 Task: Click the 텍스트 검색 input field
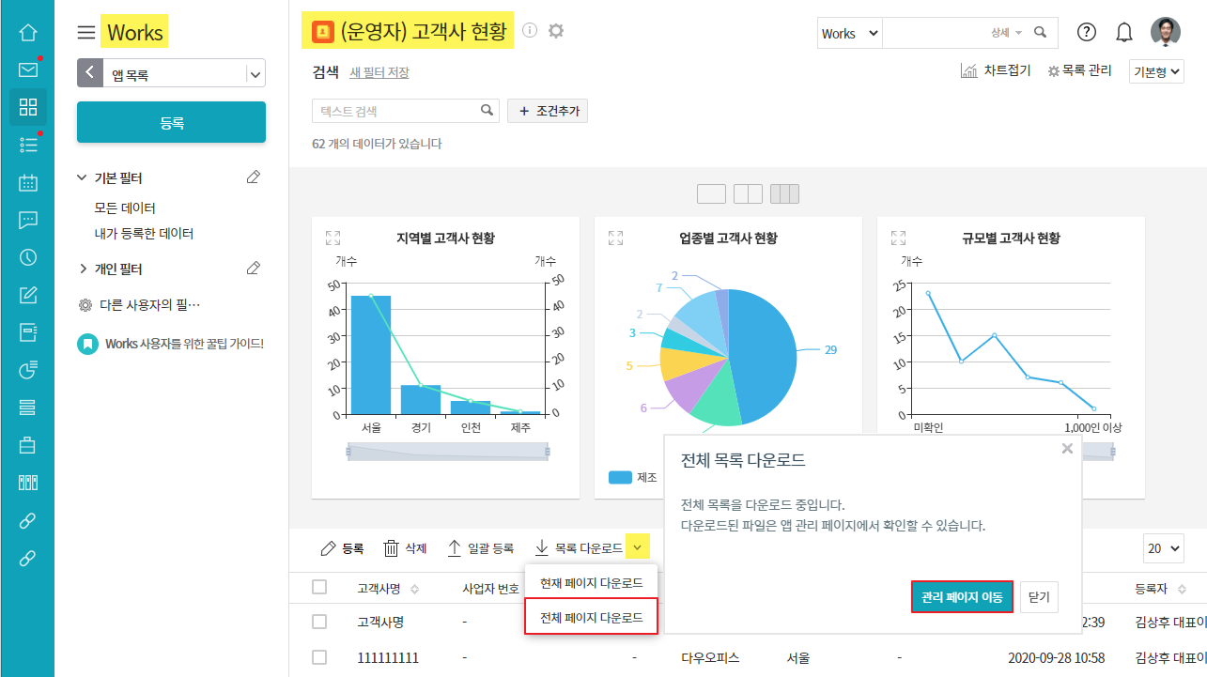[395, 111]
